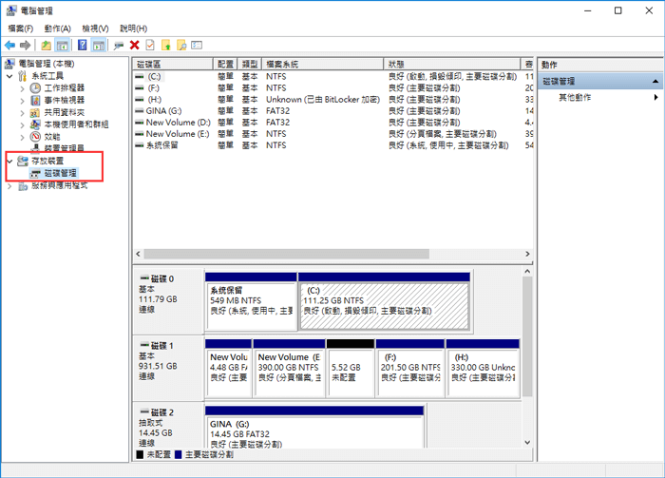
Task: Open the 檔案(F) menu
Action: pyautogui.click(x=20, y=29)
